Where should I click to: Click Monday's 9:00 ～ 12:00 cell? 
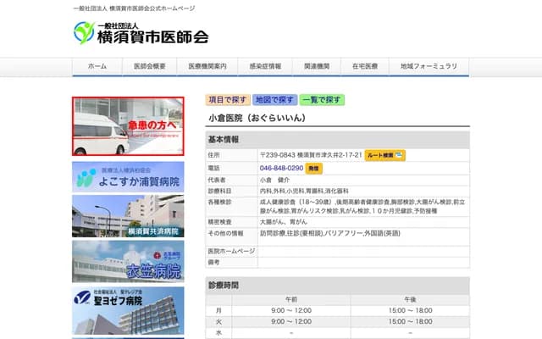coord(291,311)
